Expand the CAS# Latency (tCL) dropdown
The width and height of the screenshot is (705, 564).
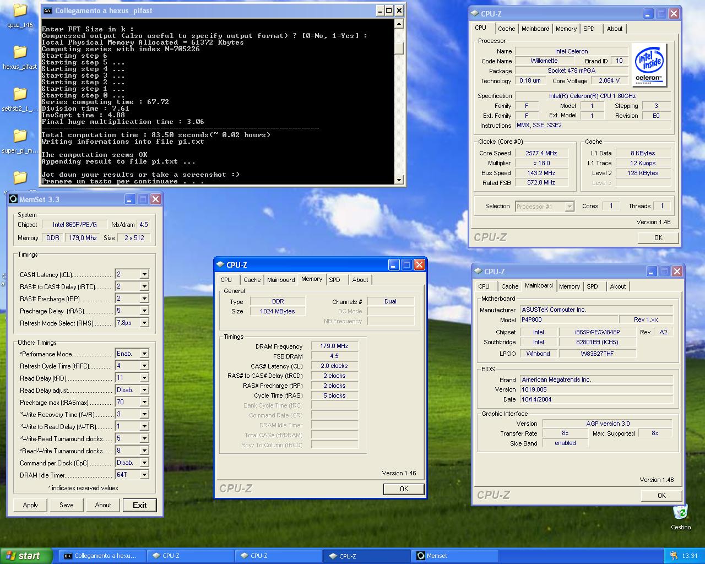pyautogui.click(x=144, y=274)
